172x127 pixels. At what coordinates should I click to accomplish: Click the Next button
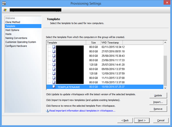point(142,120)
